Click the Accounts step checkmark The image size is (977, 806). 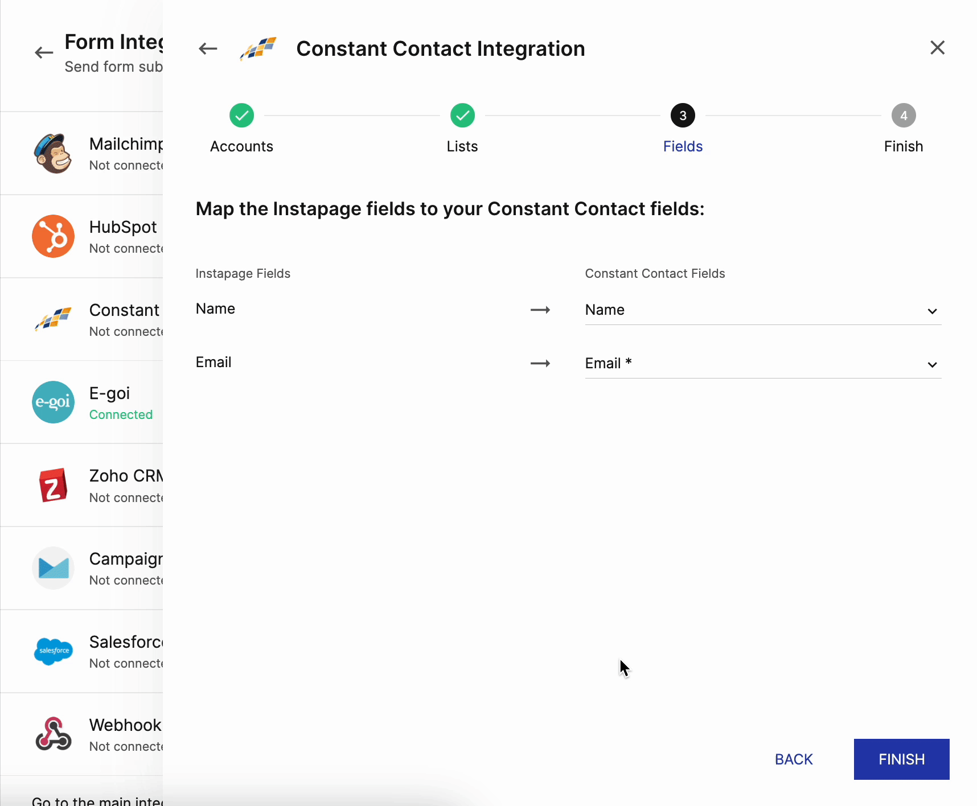point(241,116)
